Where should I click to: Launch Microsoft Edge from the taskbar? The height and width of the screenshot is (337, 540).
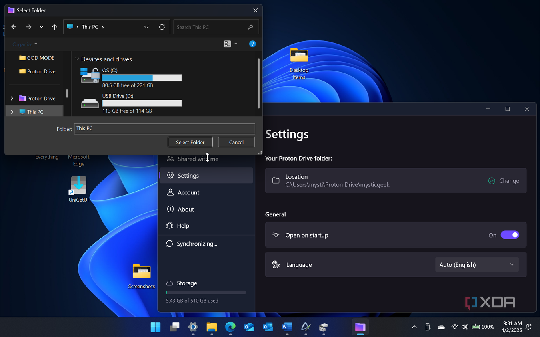tap(230, 327)
